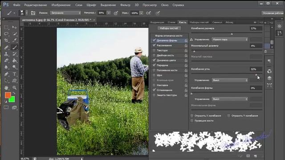Image resolution: width=285 pixels, height=160 pixels.
Task: Select the Crop tool
Action: 6,40
